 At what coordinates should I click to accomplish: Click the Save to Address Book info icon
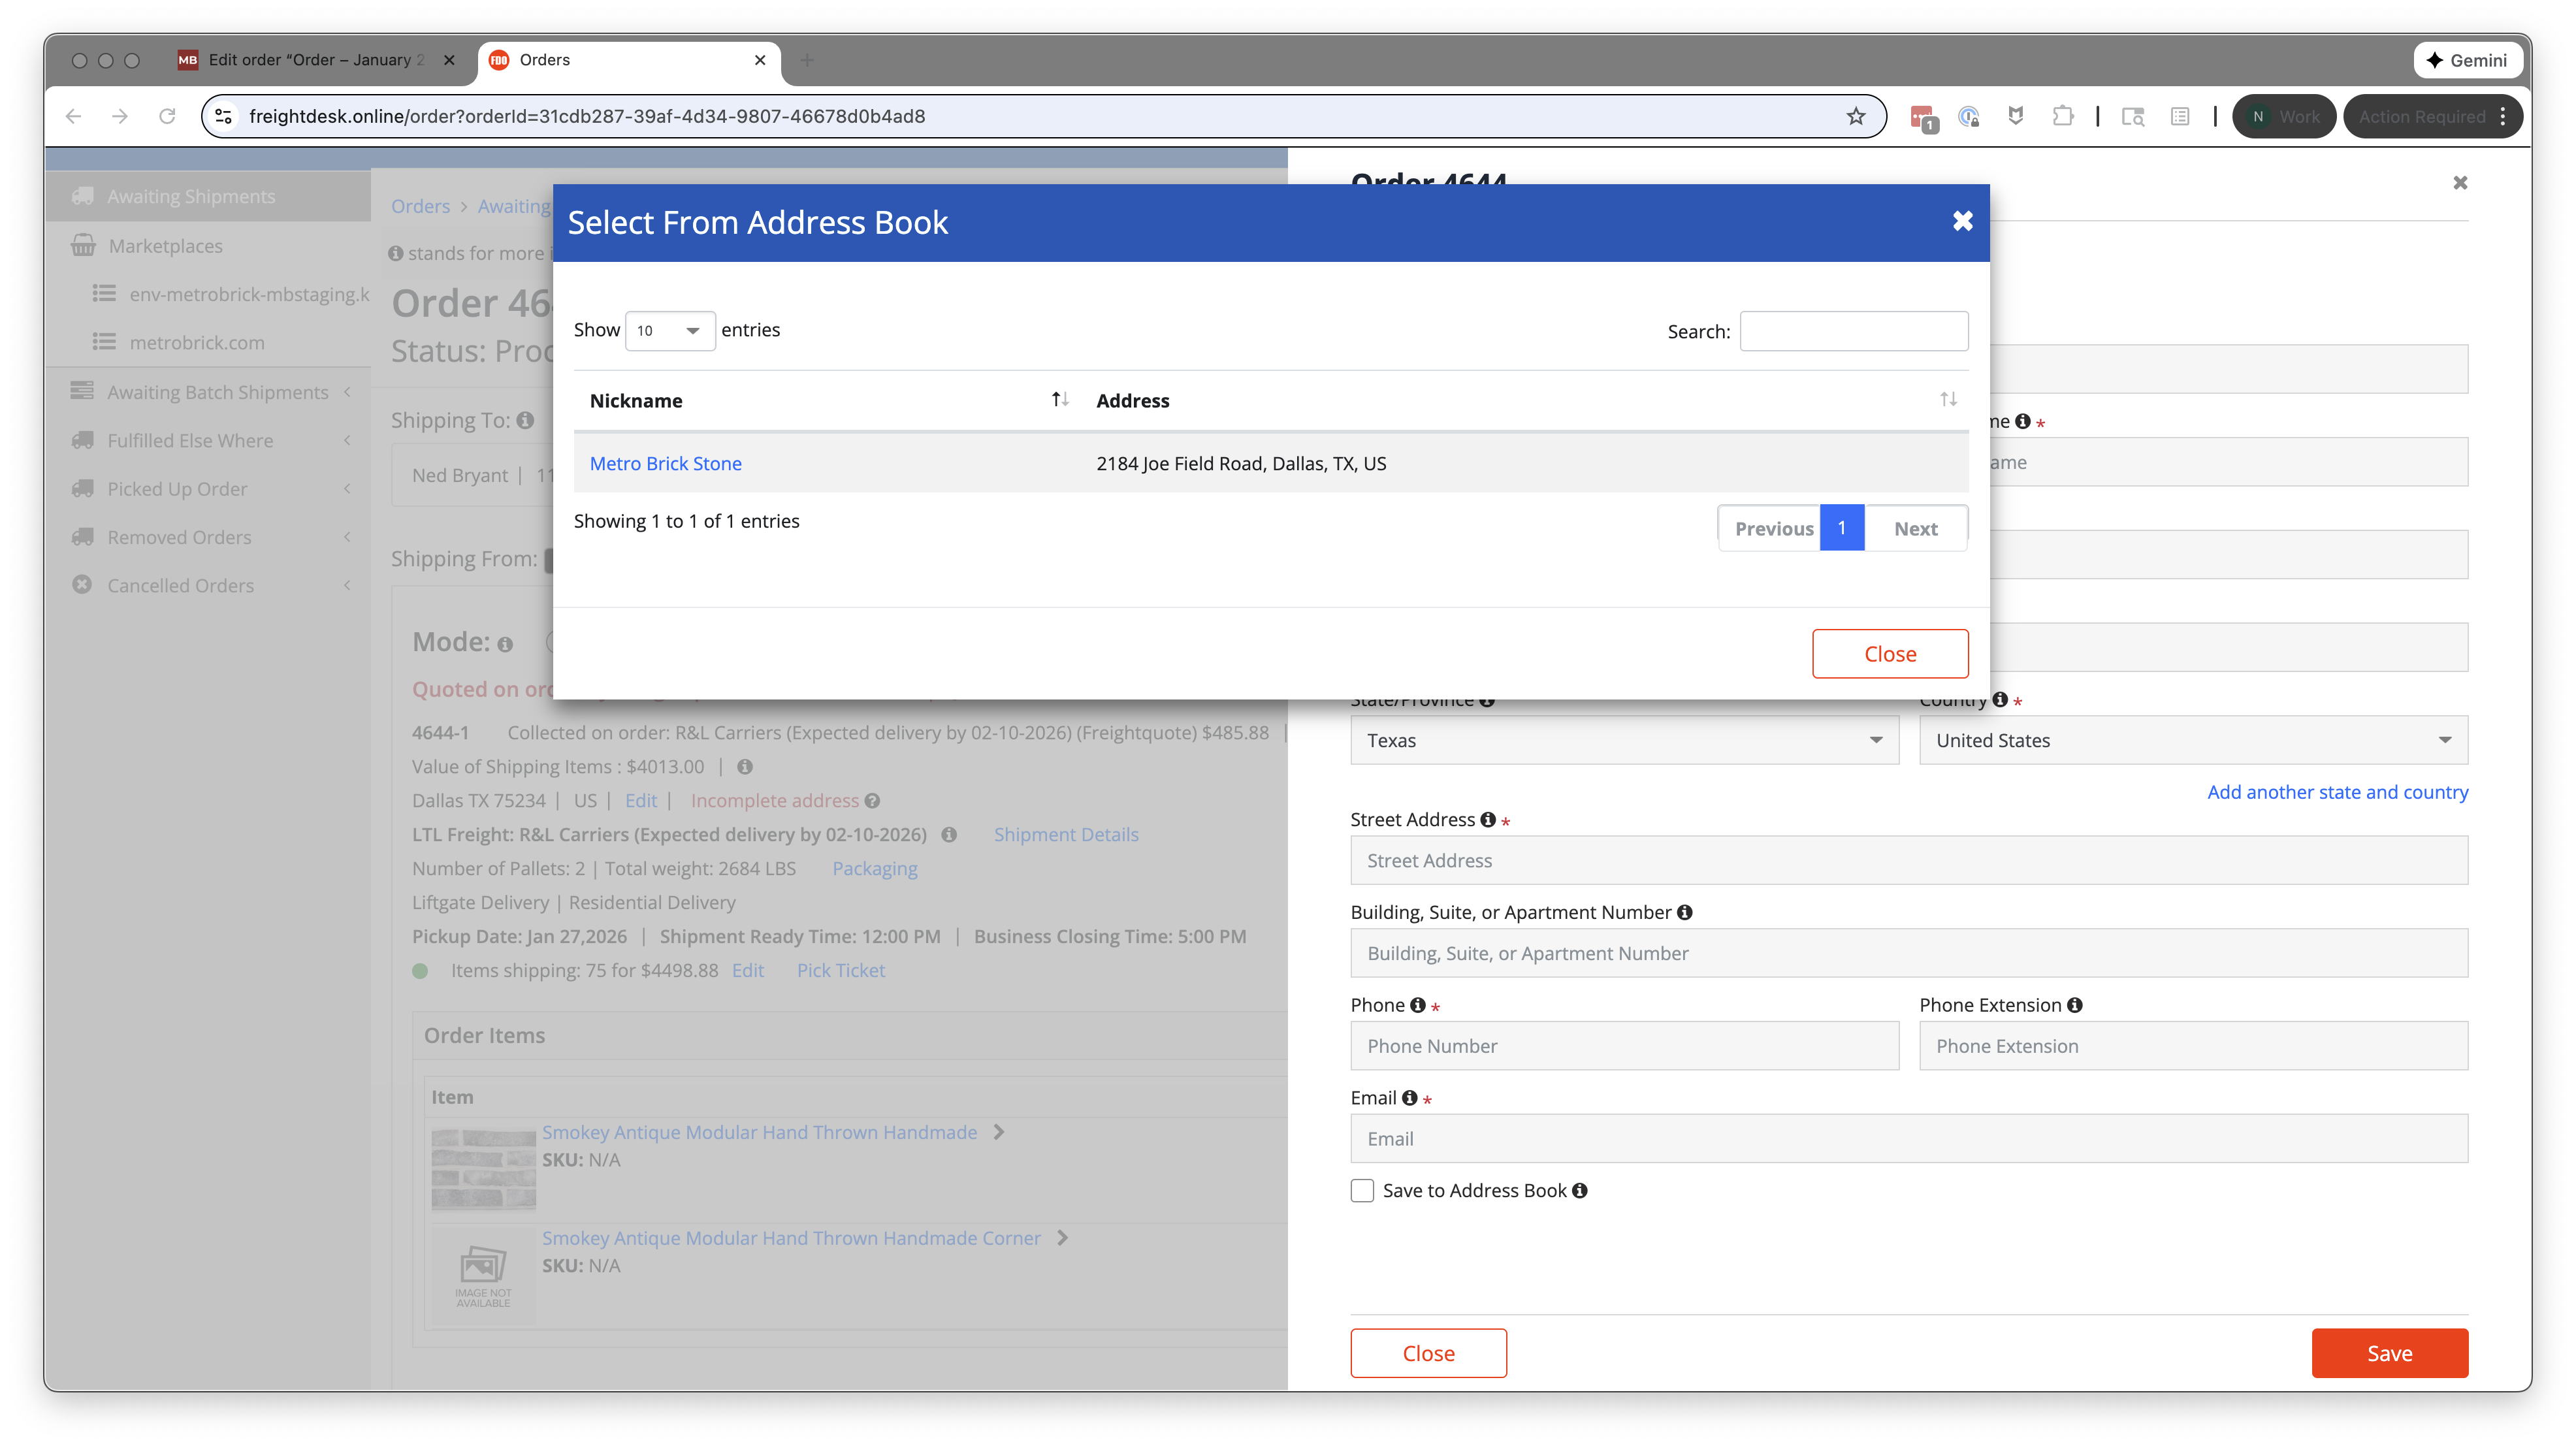coord(1580,1190)
